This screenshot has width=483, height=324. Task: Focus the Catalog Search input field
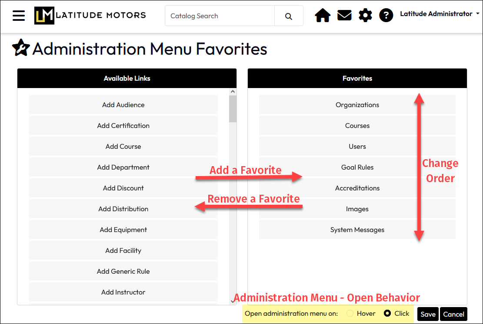(x=220, y=16)
